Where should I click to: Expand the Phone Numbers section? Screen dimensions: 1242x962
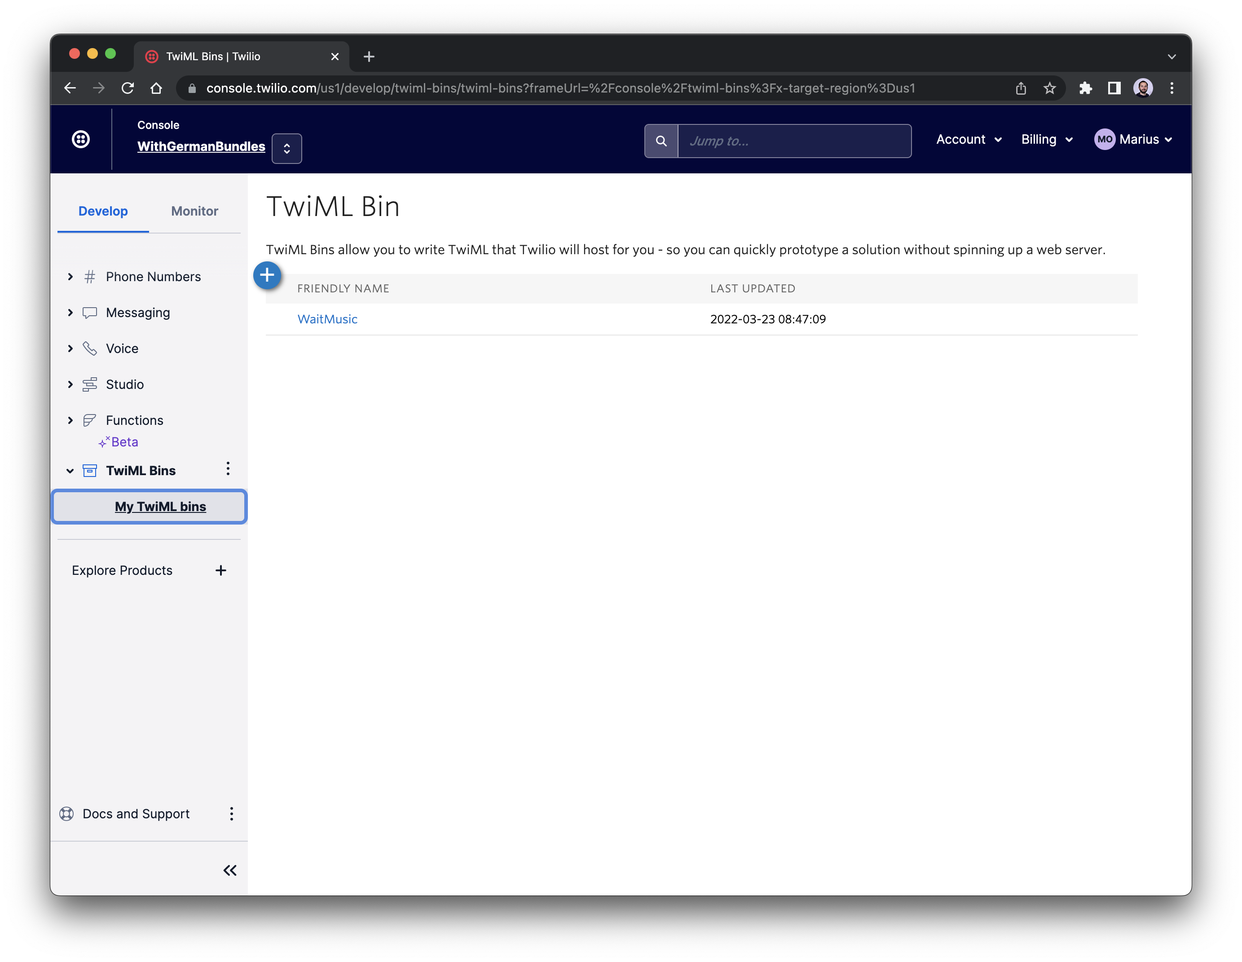point(70,275)
